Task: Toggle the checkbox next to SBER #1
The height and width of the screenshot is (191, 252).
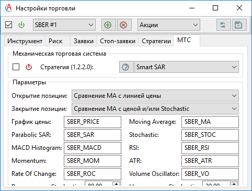Action: [x=8, y=25]
